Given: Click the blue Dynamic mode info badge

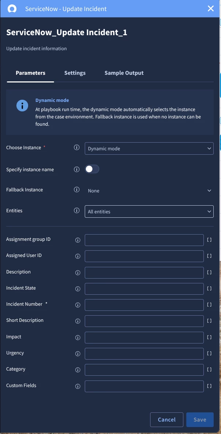Looking at the screenshot, I should (x=22, y=106).
